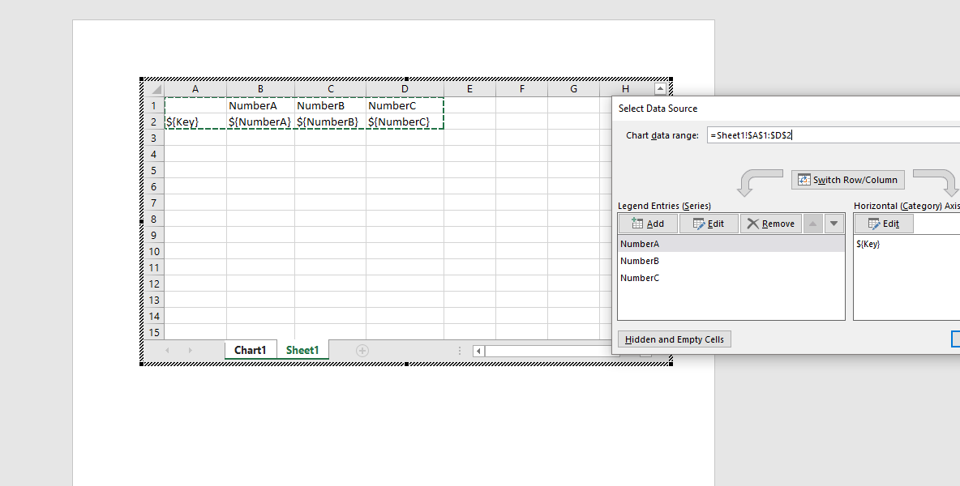The image size is (960, 486).
Task: Edit the Horizontal Category Axis labels
Action: click(x=883, y=224)
